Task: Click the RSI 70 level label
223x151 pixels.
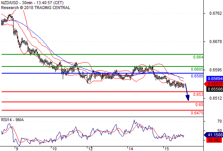Action: point(220,121)
